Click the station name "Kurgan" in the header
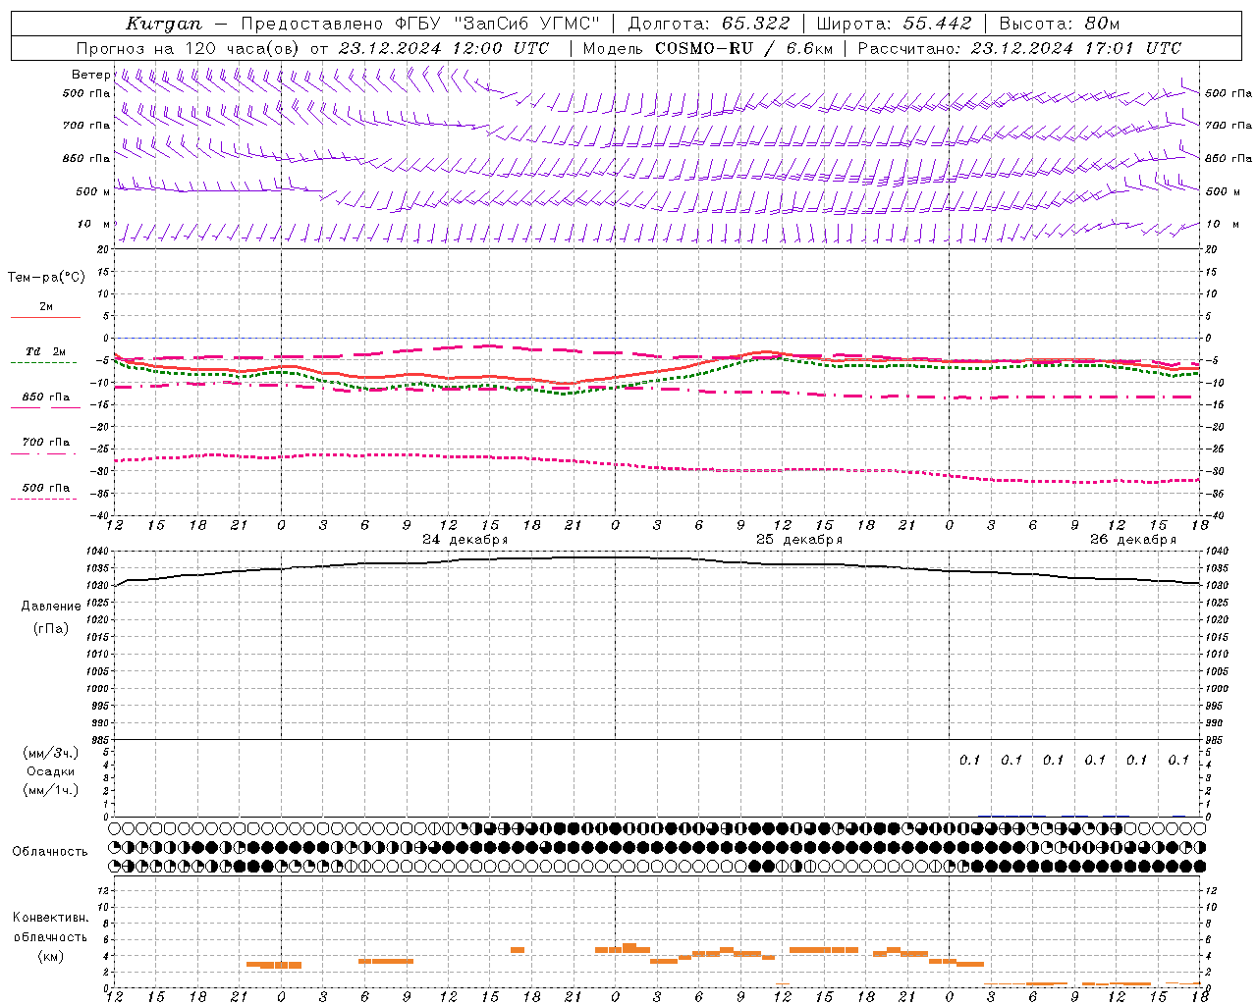Screen dimensions: 1257x1005 (x=164, y=24)
